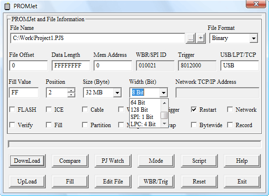
Task: Collapse the Width (Bit) dropdown arrow
Action: [x=163, y=92]
